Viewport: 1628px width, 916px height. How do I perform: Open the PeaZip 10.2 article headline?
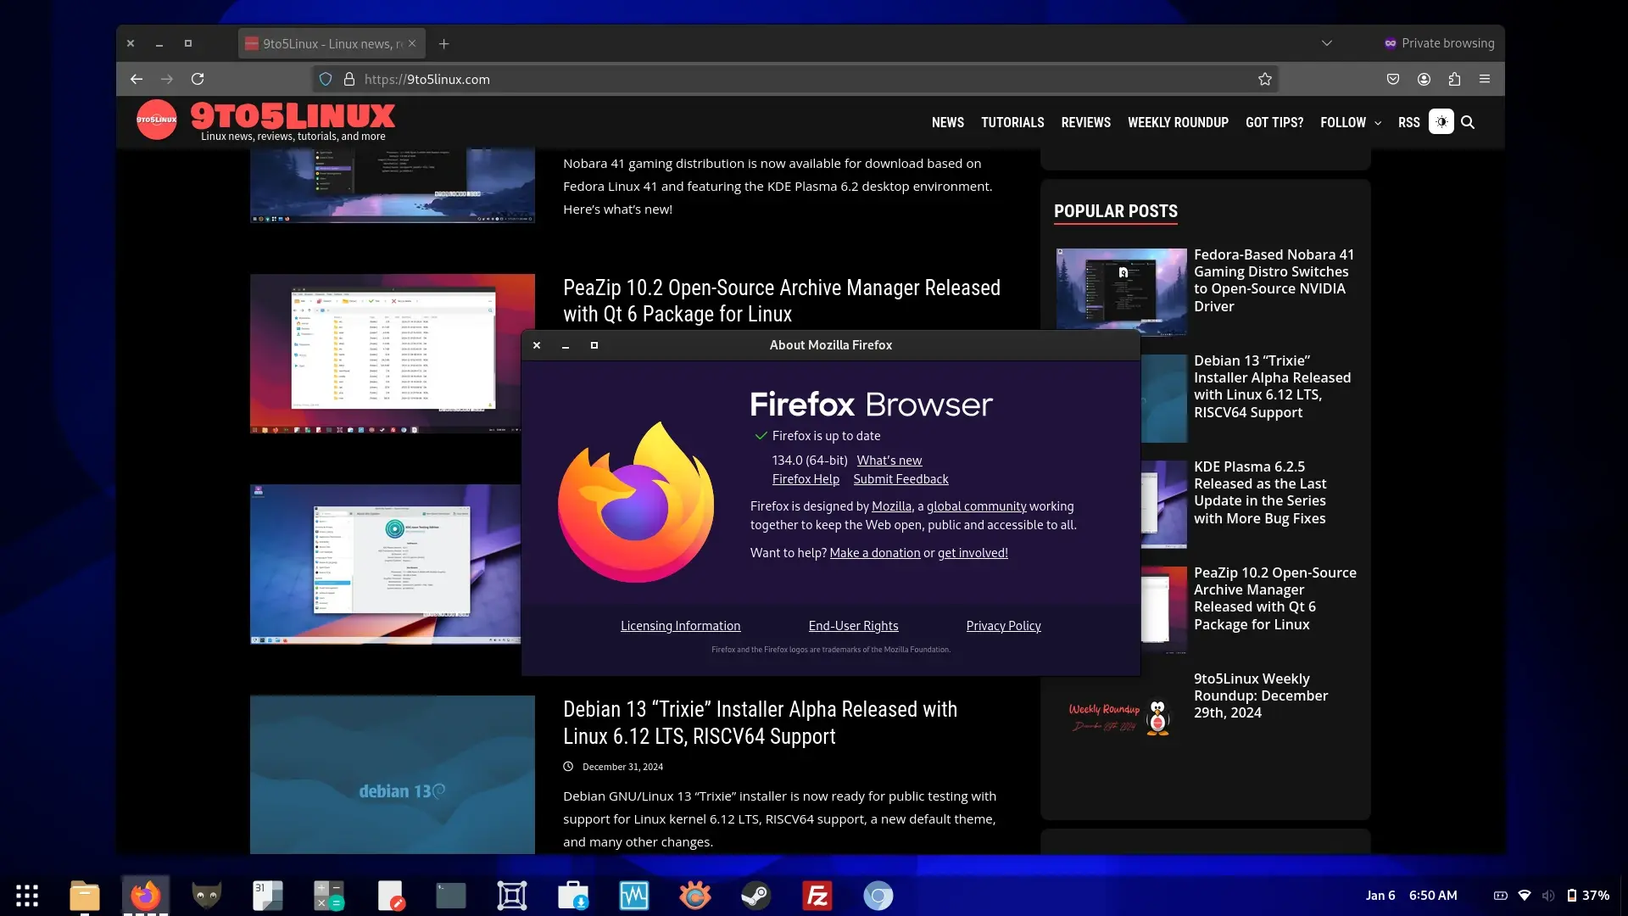782,300
